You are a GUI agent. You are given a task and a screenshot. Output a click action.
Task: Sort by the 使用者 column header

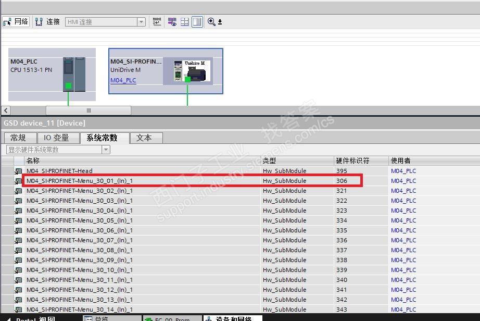click(x=434, y=160)
